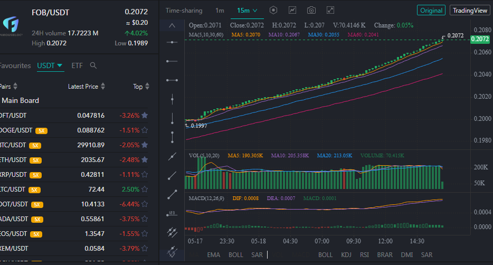Select the diagonal straight line tool
This screenshot has width=493, height=265.
pos(172,156)
